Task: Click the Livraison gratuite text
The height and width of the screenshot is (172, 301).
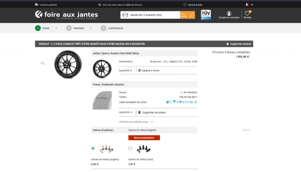Action: click(48, 5)
